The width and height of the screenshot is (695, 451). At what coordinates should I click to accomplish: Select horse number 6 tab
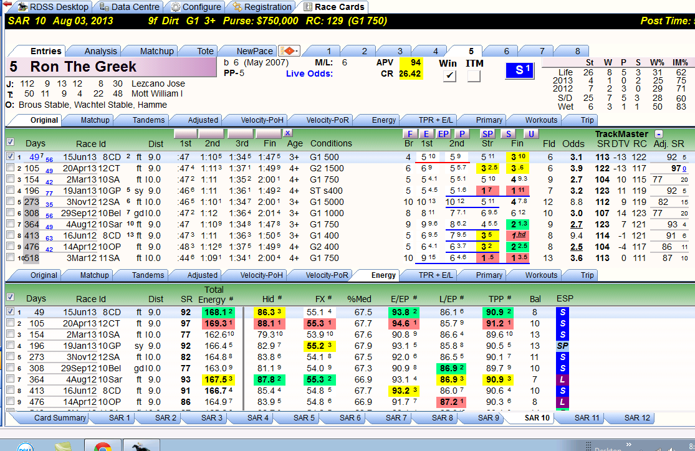coord(507,51)
